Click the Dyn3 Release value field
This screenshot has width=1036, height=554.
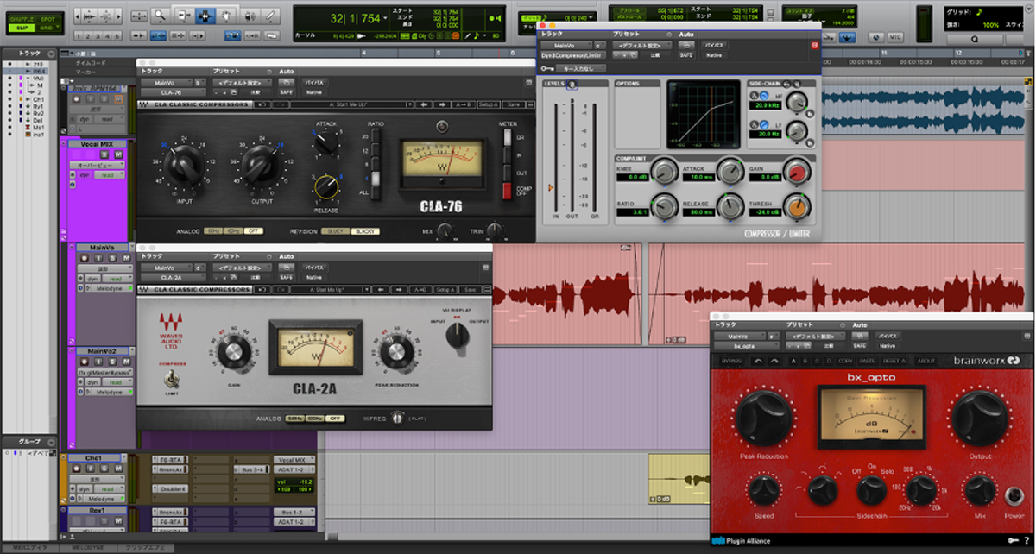point(698,211)
